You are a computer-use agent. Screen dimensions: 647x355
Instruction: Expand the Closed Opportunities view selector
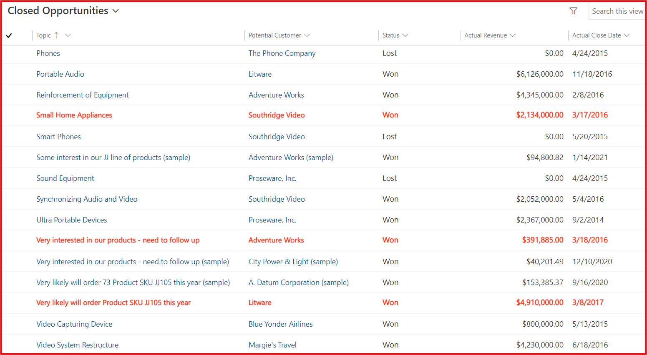click(x=116, y=11)
